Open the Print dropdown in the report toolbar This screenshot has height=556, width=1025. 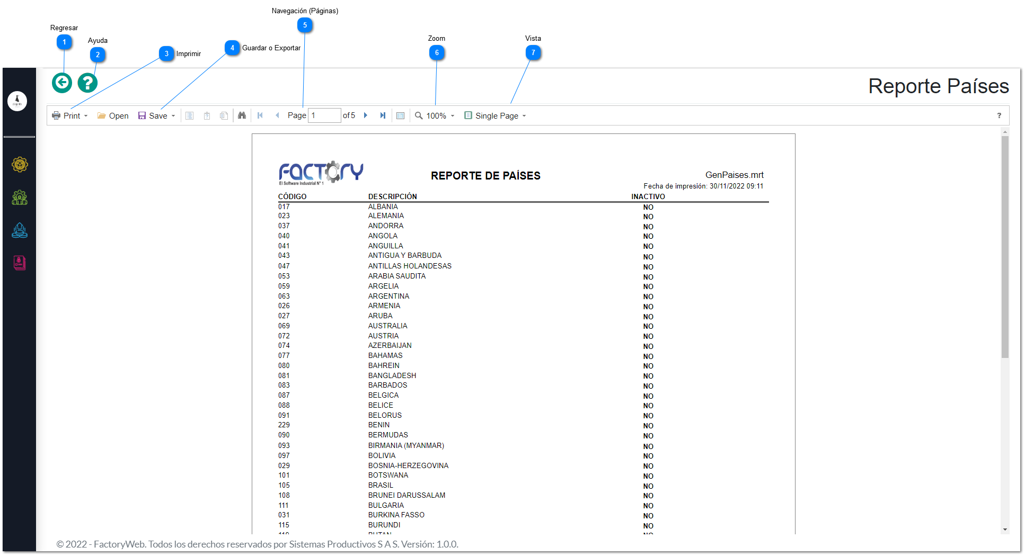70,115
